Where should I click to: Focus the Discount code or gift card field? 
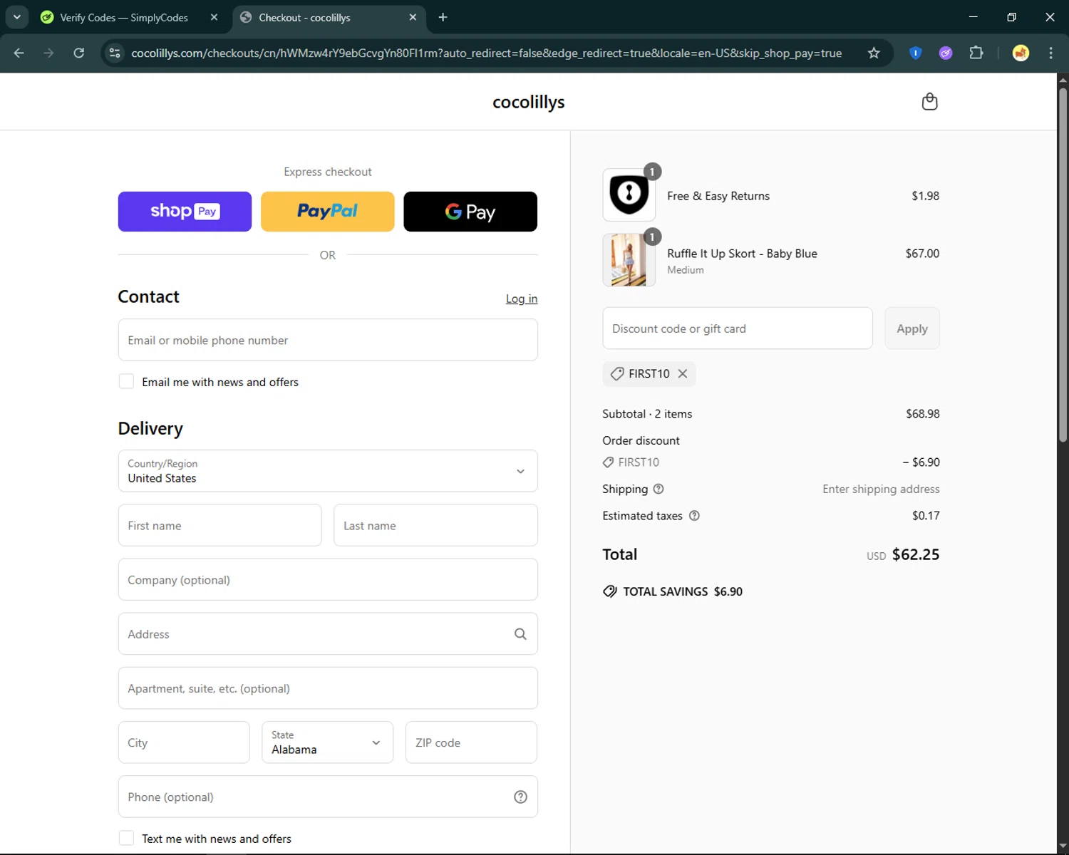click(x=738, y=328)
